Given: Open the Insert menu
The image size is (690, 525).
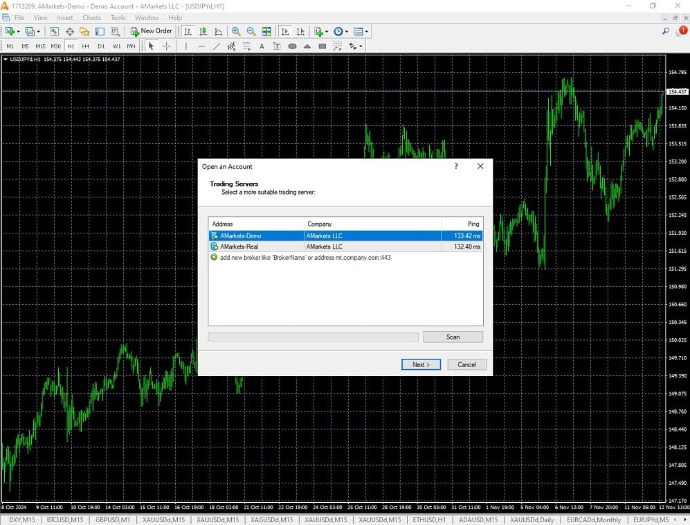Looking at the screenshot, I should pos(64,17).
